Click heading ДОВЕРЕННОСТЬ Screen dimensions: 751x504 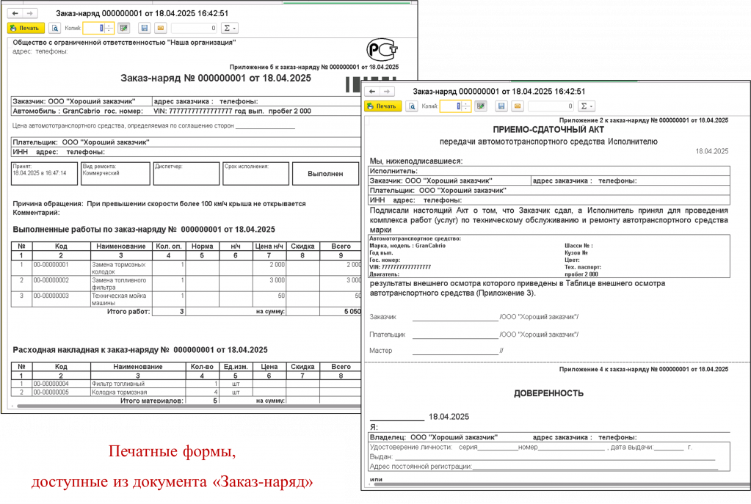point(548,393)
